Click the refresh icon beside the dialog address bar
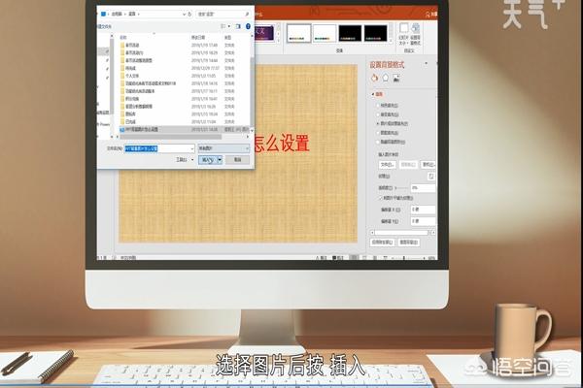 pos(189,15)
